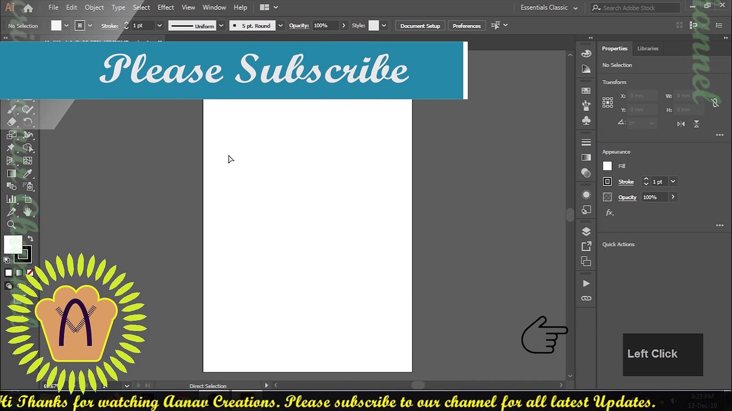Select the Slice tool
The image size is (732, 411).
point(11,212)
